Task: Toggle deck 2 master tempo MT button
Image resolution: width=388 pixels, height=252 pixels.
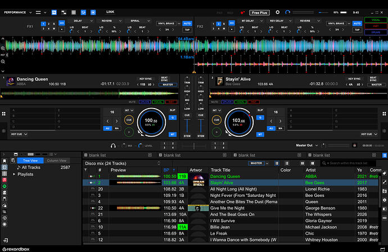Action: point(260,134)
